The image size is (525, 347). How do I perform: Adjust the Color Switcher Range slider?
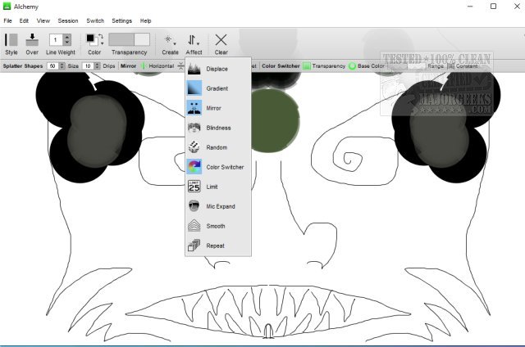pyautogui.click(x=408, y=66)
